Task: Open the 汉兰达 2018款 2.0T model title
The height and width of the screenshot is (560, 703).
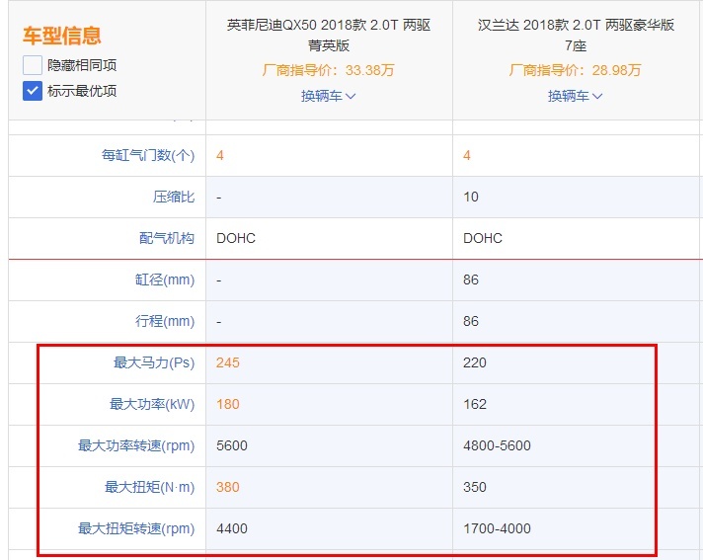Action: [576, 35]
